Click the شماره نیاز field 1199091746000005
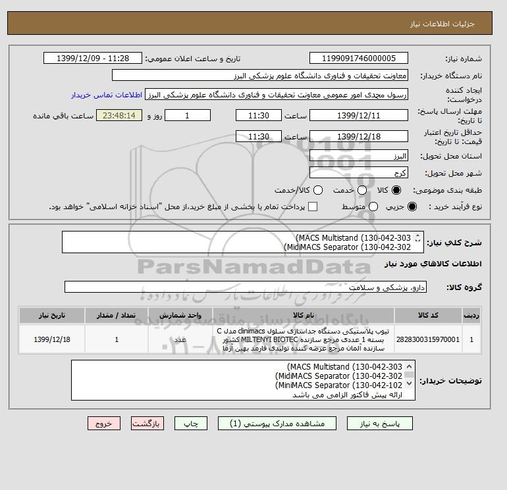Screen dimensions: 507x490 (x=359, y=58)
